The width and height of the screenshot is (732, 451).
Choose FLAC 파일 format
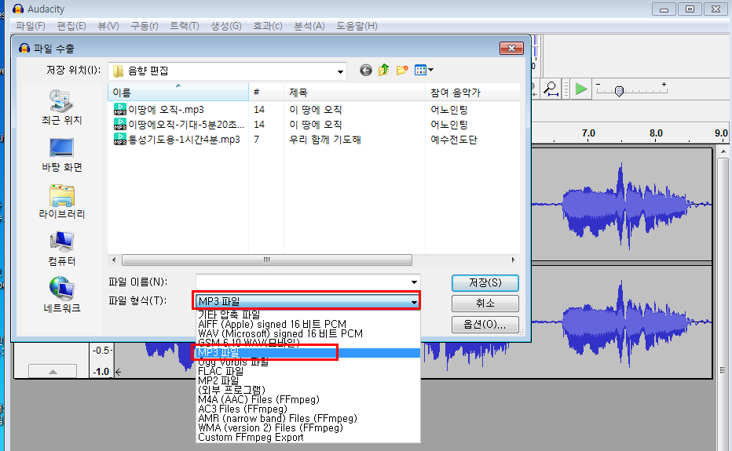point(308,371)
